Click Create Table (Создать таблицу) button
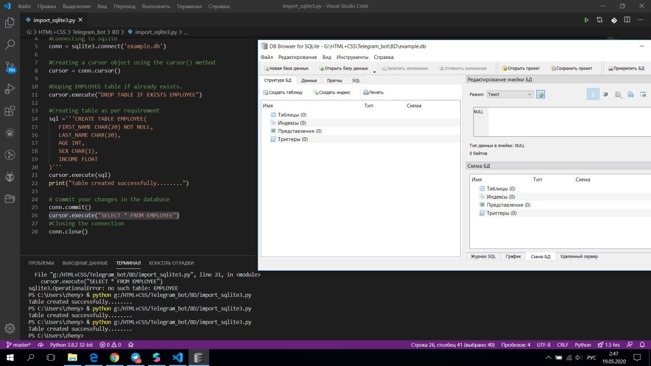The height and width of the screenshot is (366, 651). pyautogui.click(x=283, y=93)
